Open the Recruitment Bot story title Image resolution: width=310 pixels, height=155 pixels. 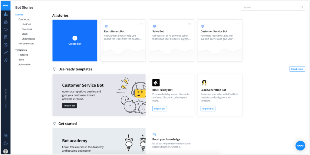(114, 31)
